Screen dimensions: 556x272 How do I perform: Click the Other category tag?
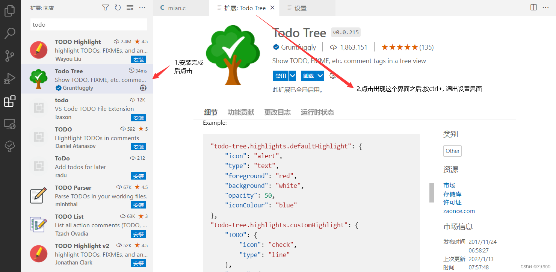click(452, 151)
